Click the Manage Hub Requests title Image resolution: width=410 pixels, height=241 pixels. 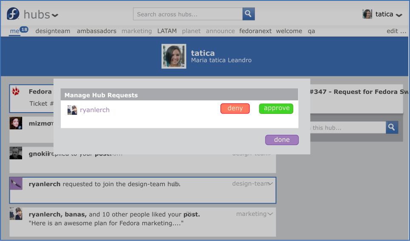tap(101, 95)
